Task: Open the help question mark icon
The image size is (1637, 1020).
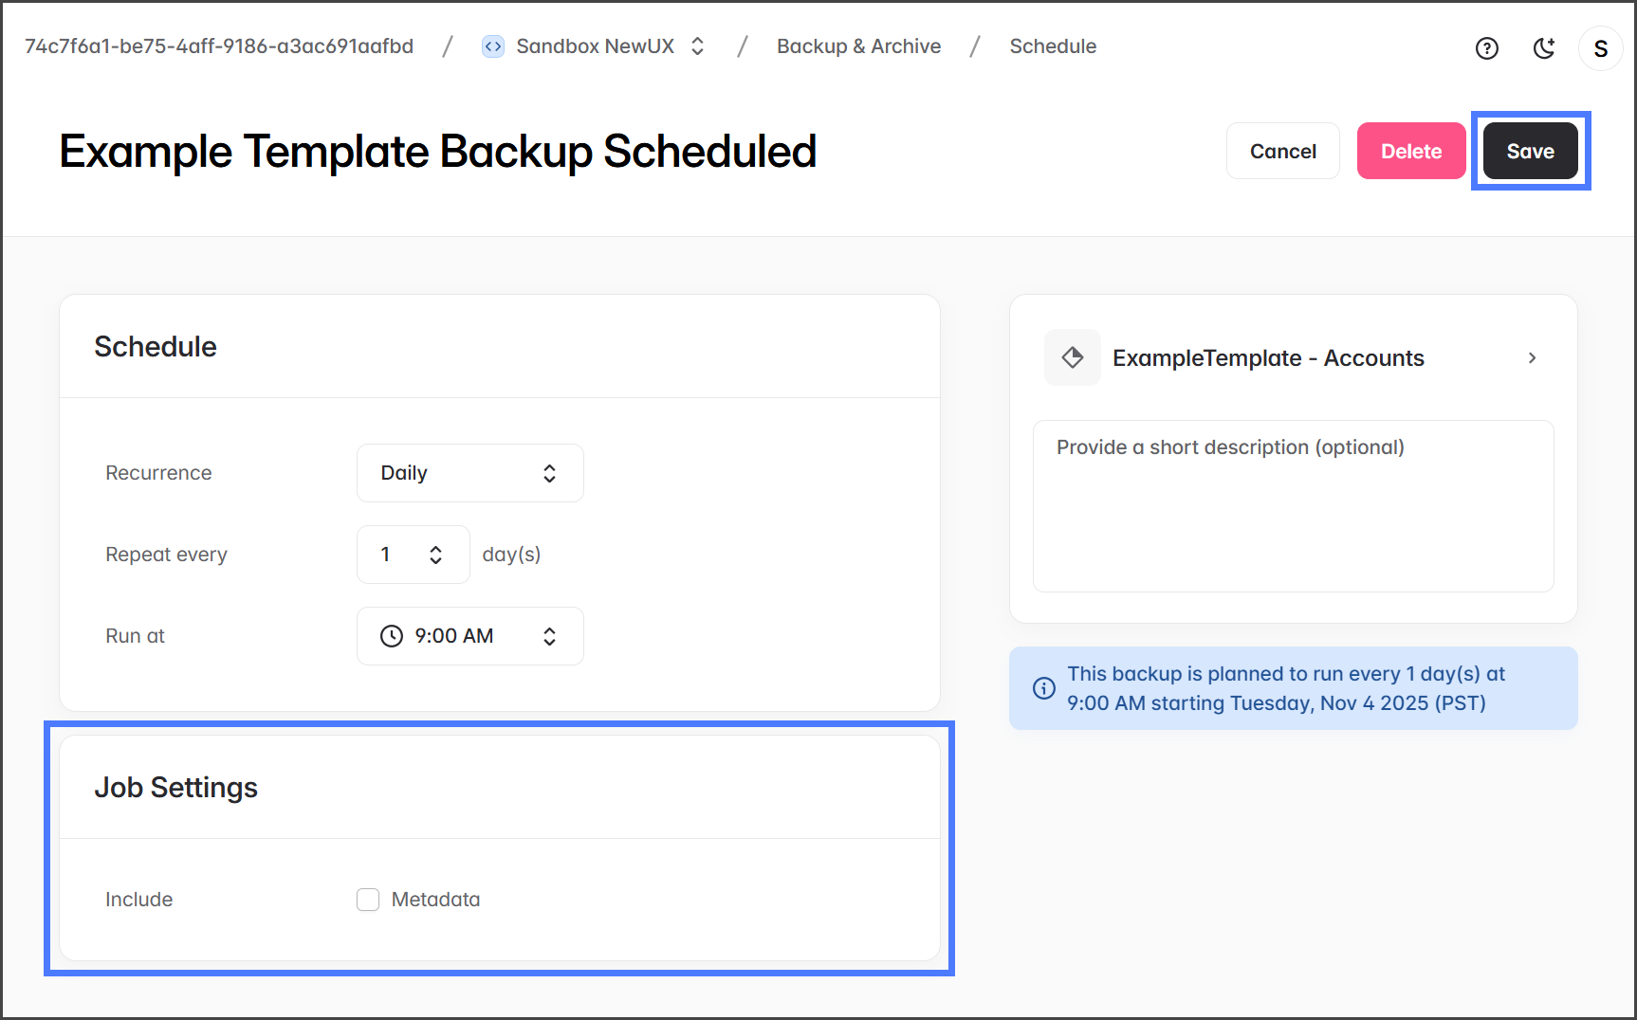Action: coord(1486,48)
